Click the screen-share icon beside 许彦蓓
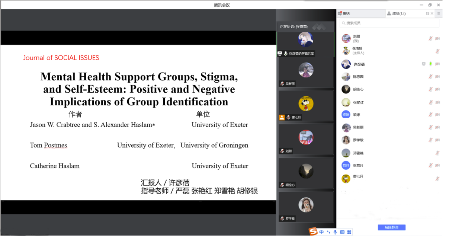Screen dimensions: 449x236 423,64
